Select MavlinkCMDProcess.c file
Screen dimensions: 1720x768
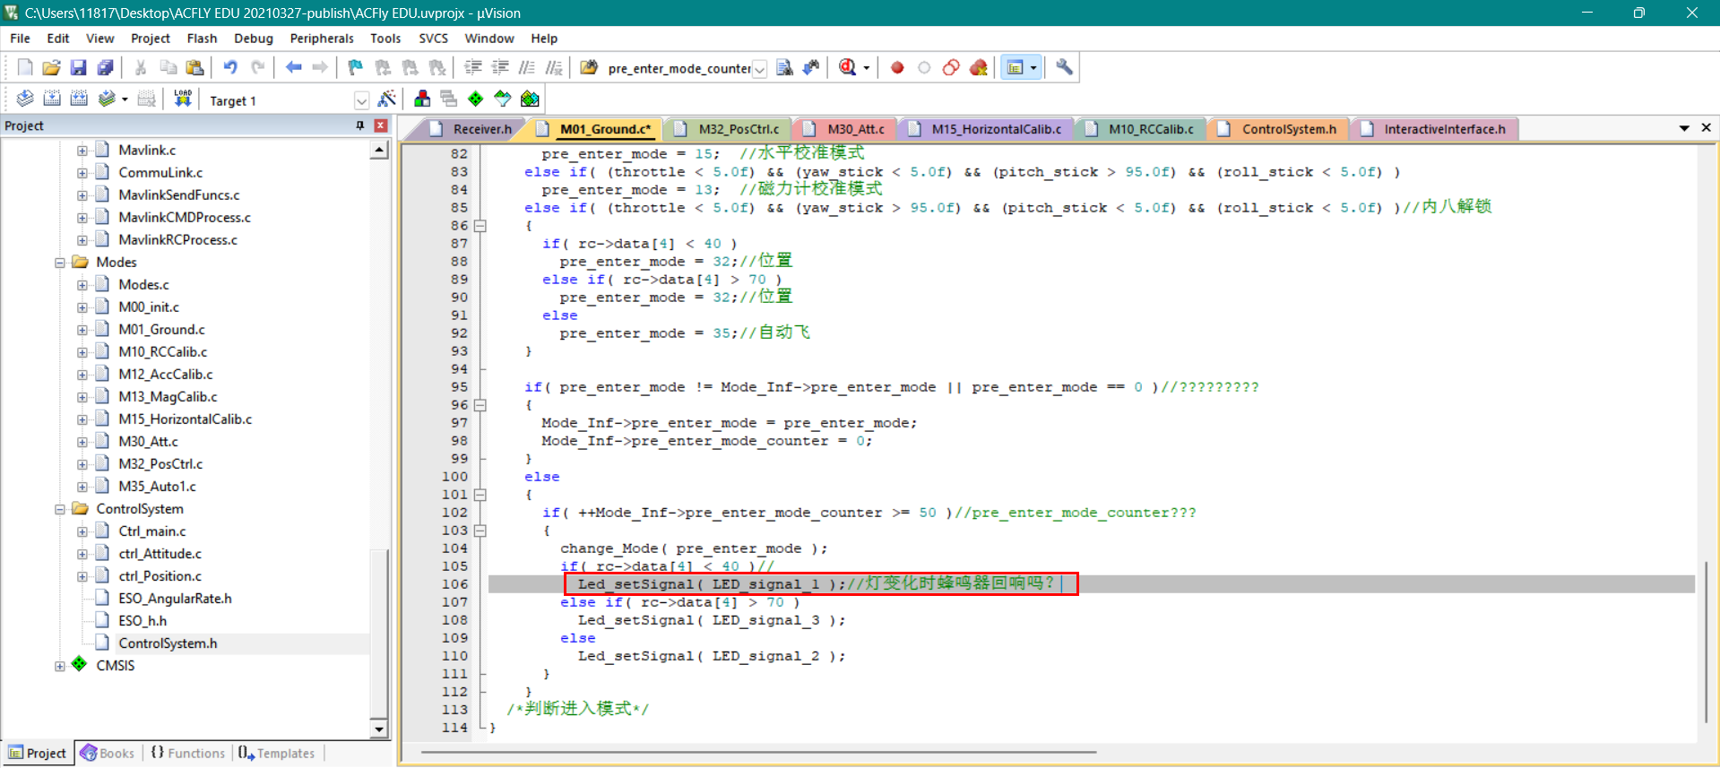tap(185, 218)
